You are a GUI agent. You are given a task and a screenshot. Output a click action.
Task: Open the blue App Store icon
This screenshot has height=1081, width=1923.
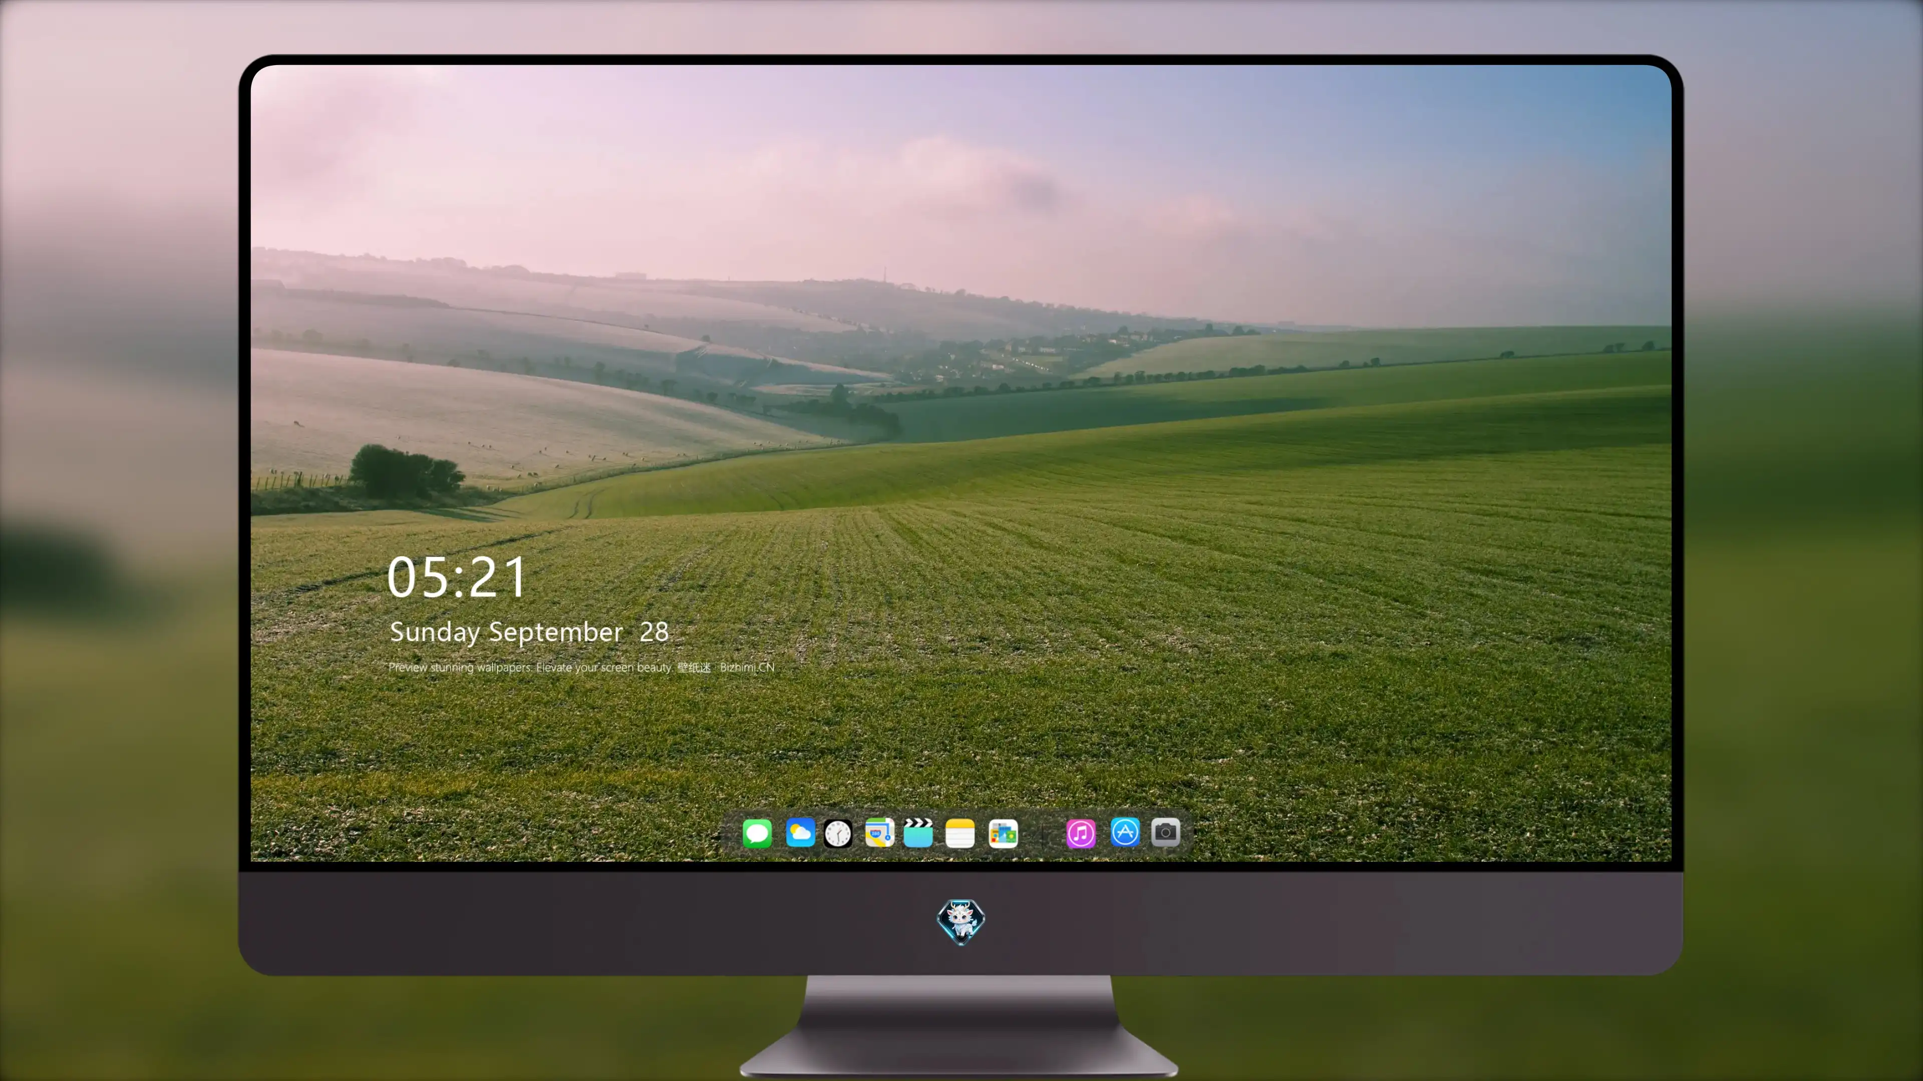tap(1124, 832)
